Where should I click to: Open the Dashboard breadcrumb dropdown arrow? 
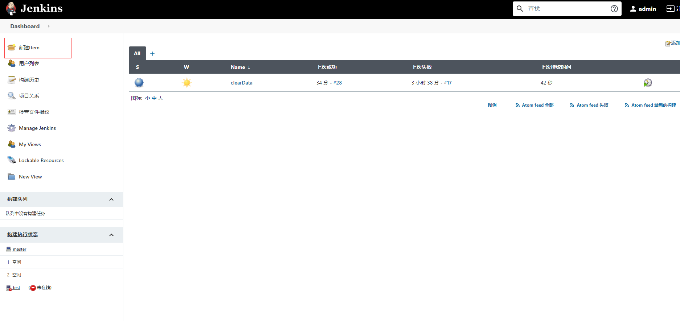pyautogui.click(x=49, y=26)
